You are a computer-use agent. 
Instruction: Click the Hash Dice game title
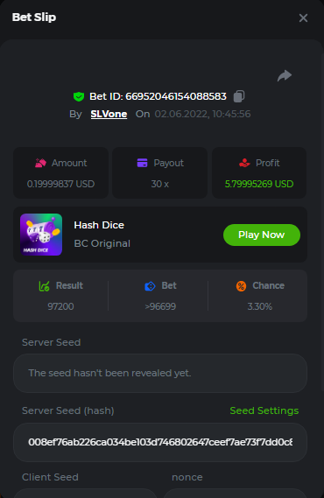[99, 225]
